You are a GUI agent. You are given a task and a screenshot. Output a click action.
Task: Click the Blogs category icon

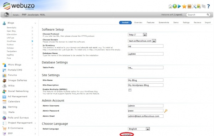(x=4, y=23)
